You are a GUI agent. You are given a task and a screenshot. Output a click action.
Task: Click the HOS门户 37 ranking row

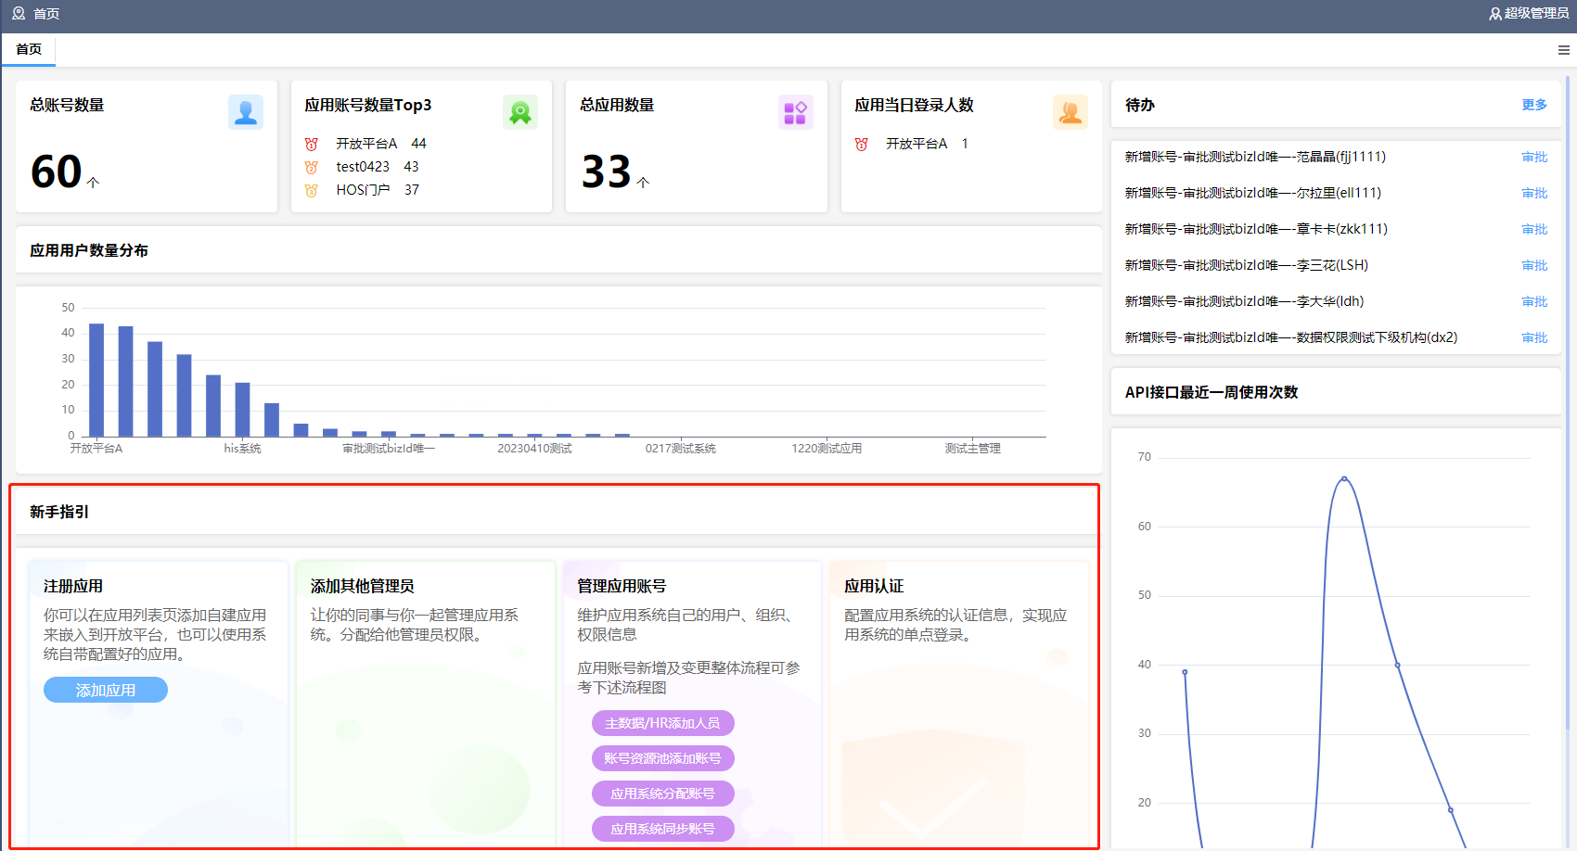[378, 190]
